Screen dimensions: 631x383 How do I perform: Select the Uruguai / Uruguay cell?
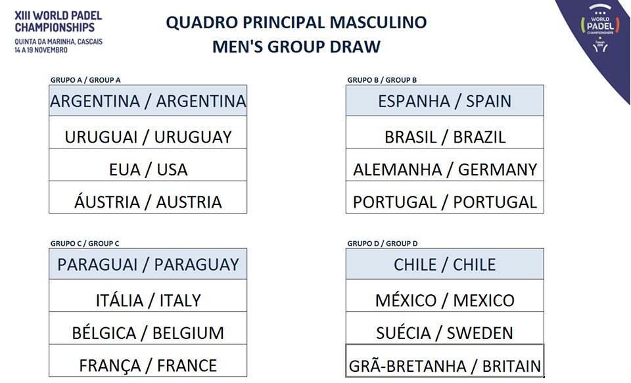pyautogui.click(x=148, y=137)
